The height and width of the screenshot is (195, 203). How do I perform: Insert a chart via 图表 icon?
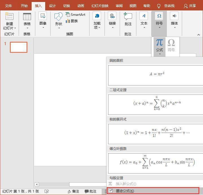click(72, 21)
